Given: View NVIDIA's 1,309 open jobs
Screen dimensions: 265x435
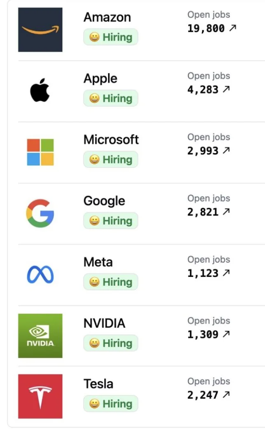Looking at the screenshot, I should coord(209,334).
